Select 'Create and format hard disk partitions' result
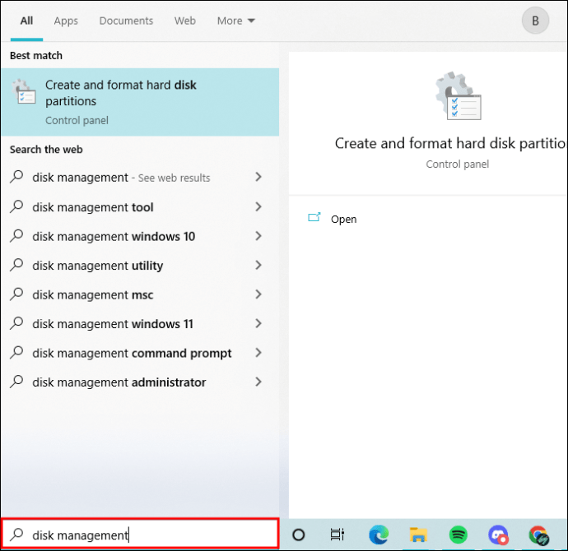This screenshot has width=568, height=551. (140, 102)
